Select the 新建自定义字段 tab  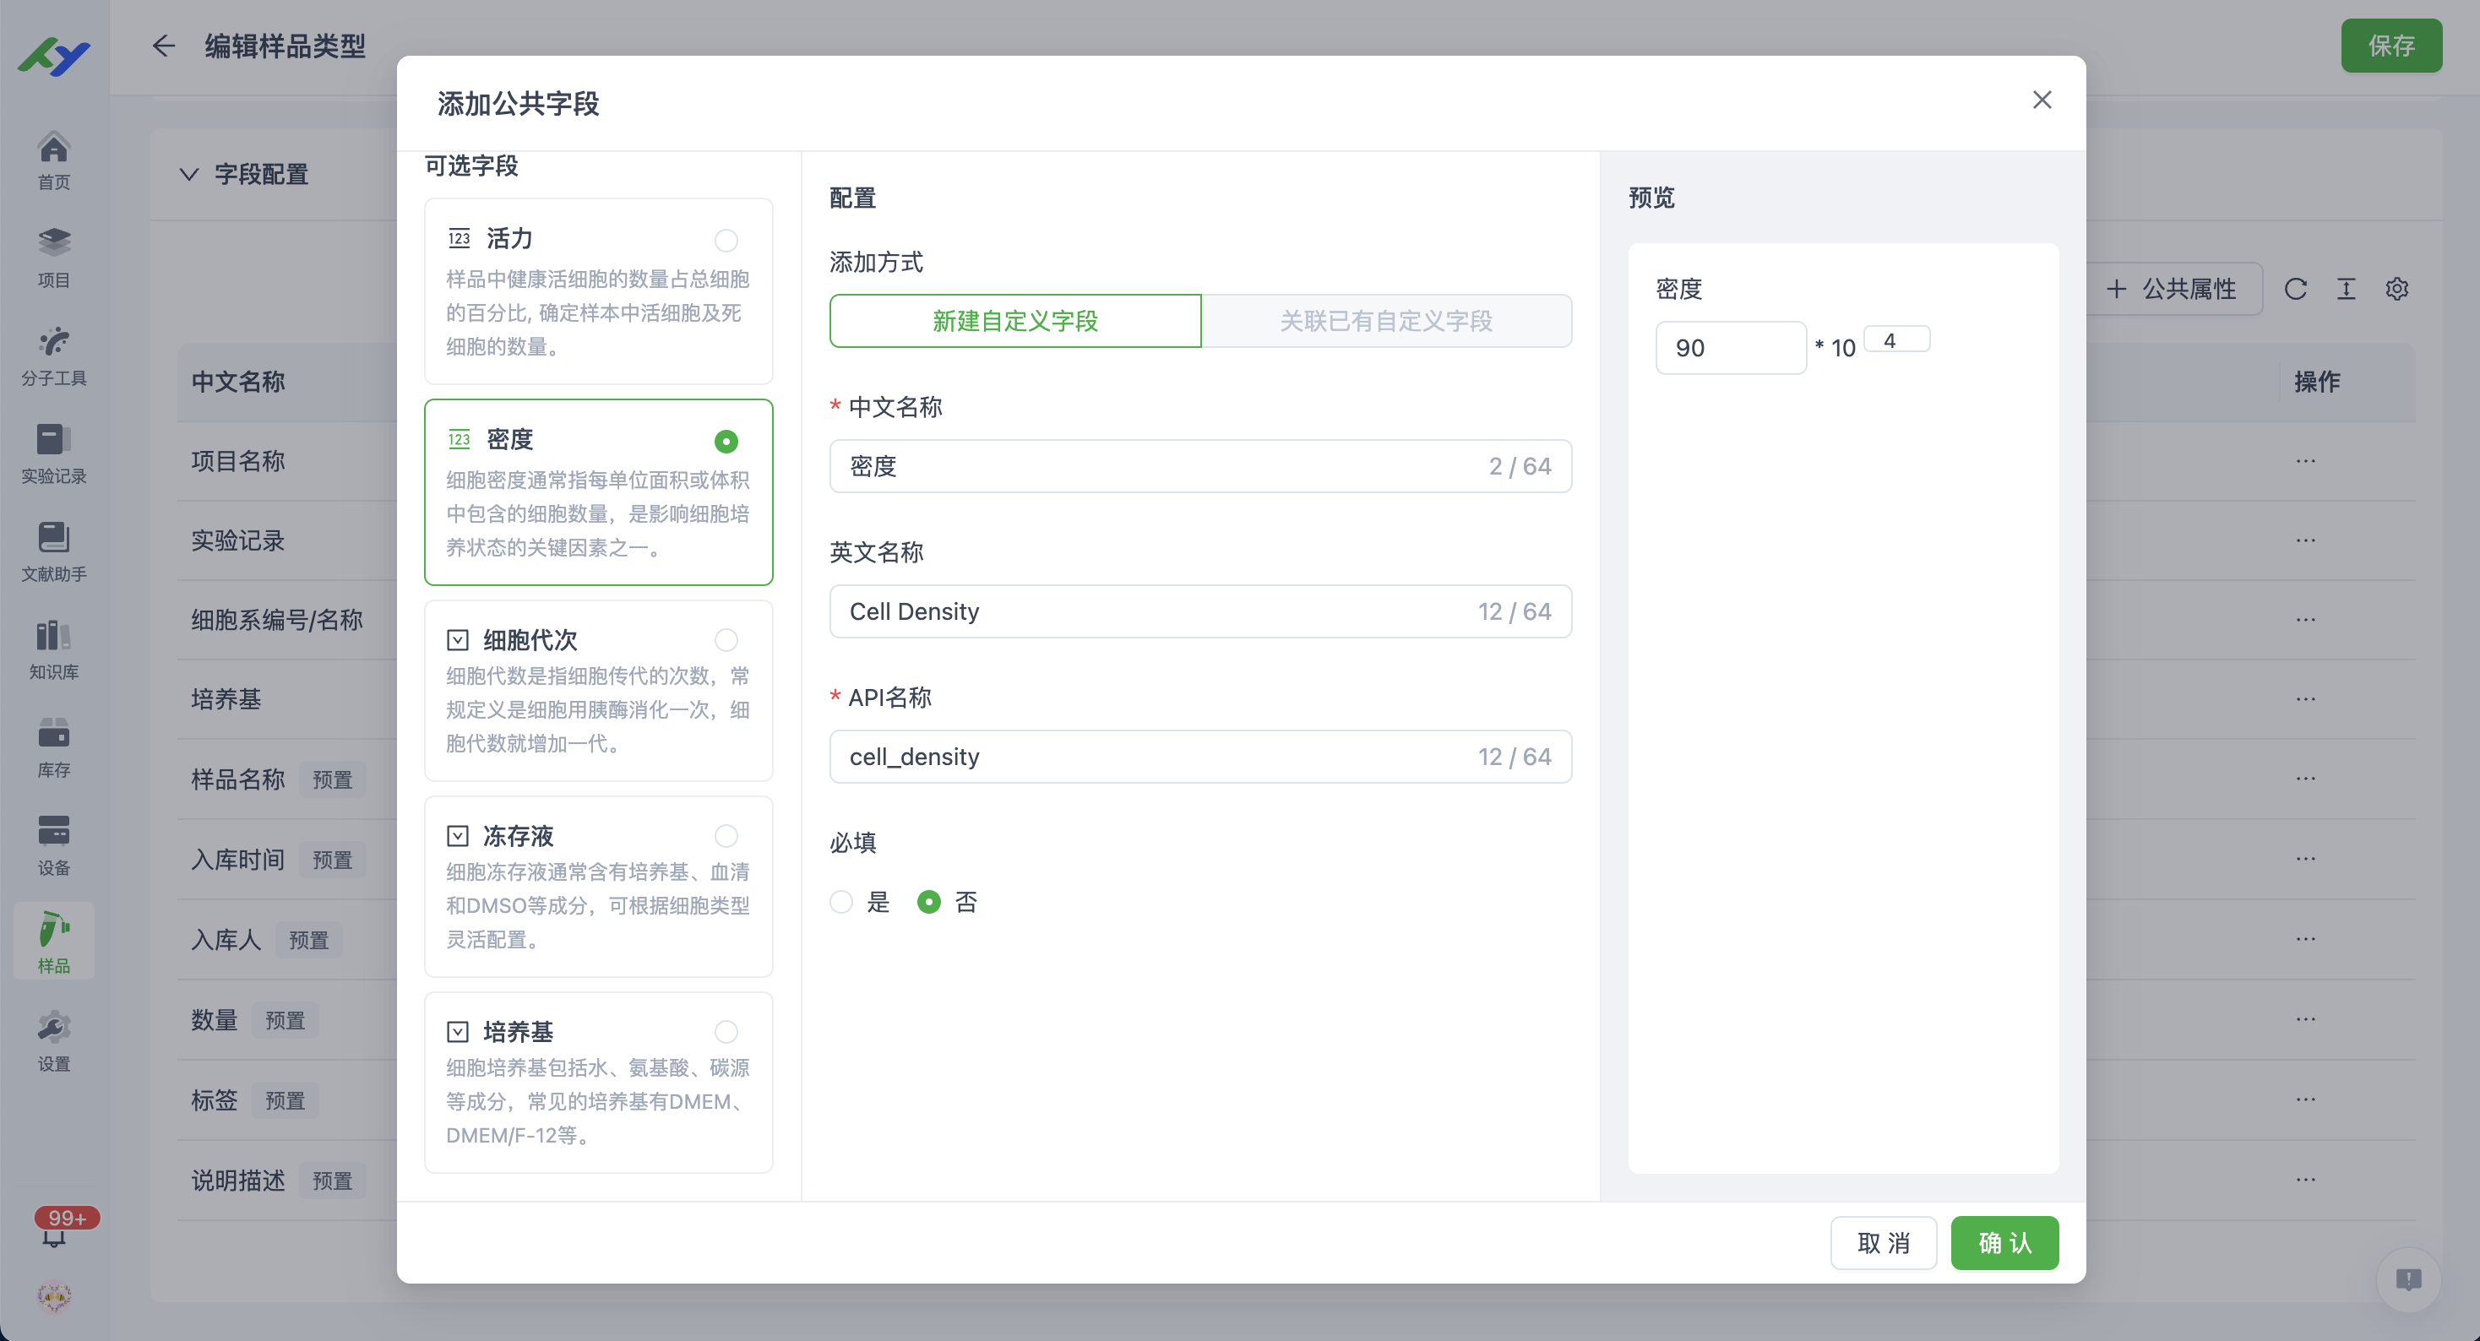(1014, 323)
